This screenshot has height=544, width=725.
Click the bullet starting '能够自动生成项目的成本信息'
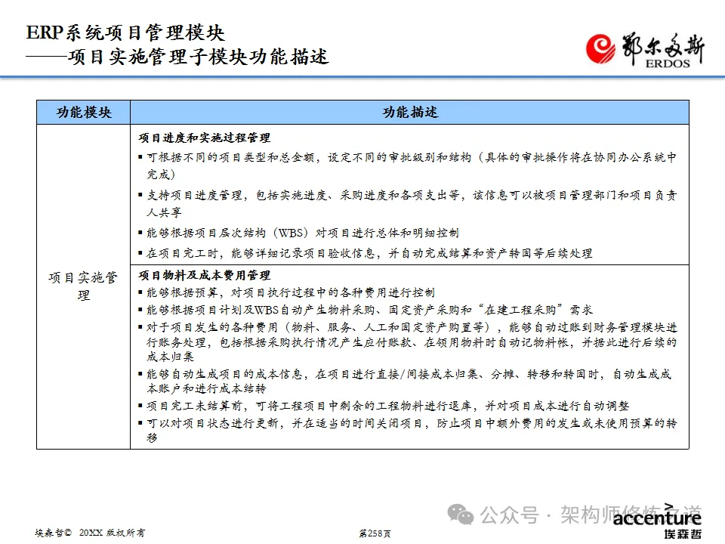pyautogui.click(x=405, y=381)
